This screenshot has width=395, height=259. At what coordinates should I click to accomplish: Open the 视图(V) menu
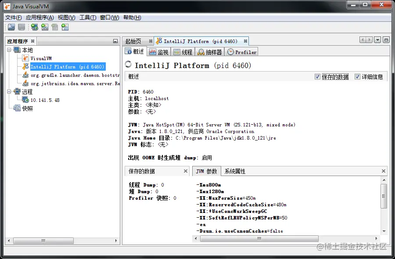point(67,18)
